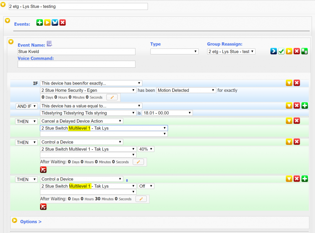This screenshot has height=233, width=315.
Task: Click the red delete icon beside Events
Action: [63, 23]
